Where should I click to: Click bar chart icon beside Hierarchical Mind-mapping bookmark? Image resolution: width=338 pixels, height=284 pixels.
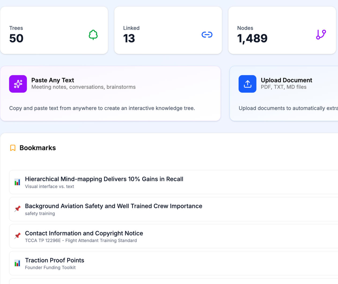[17, 182]
